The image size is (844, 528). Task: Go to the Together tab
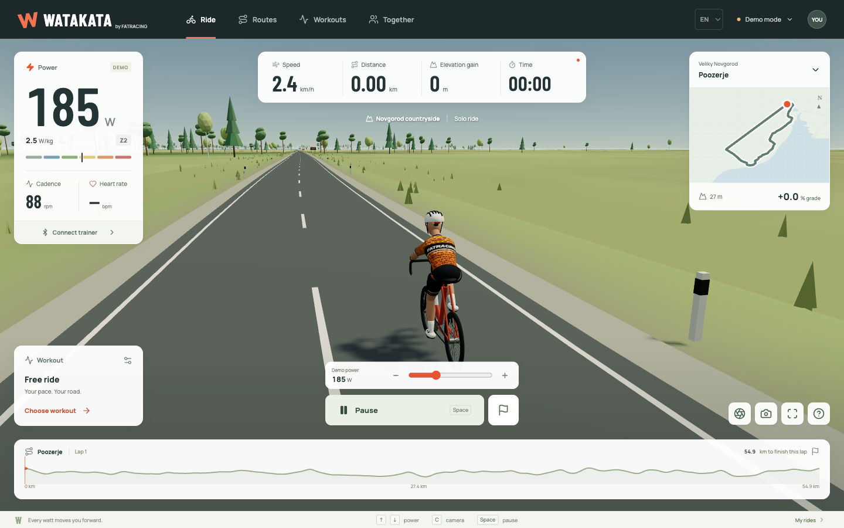pos(391,19)
